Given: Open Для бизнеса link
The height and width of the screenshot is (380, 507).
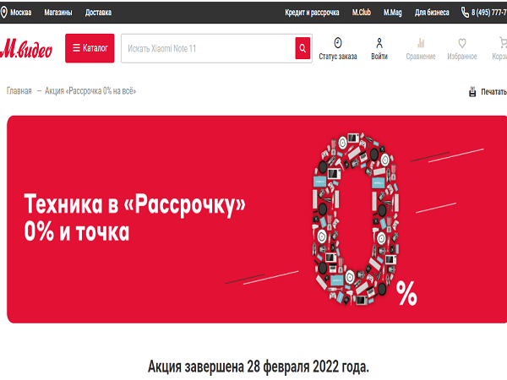Looking at the screenshot, I should point(432,13).
